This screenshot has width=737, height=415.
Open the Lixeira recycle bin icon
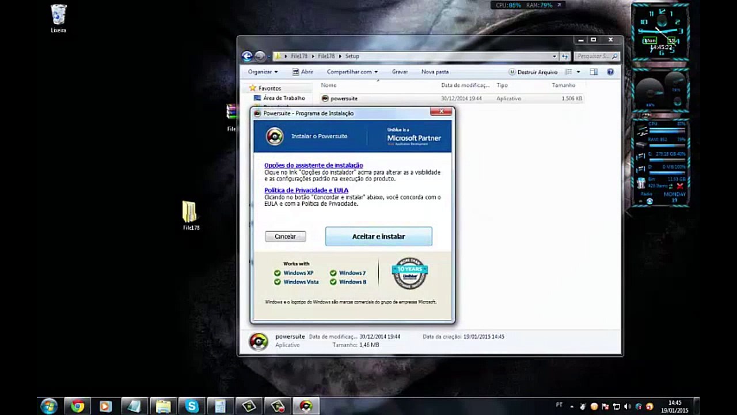tap(59, 18)
